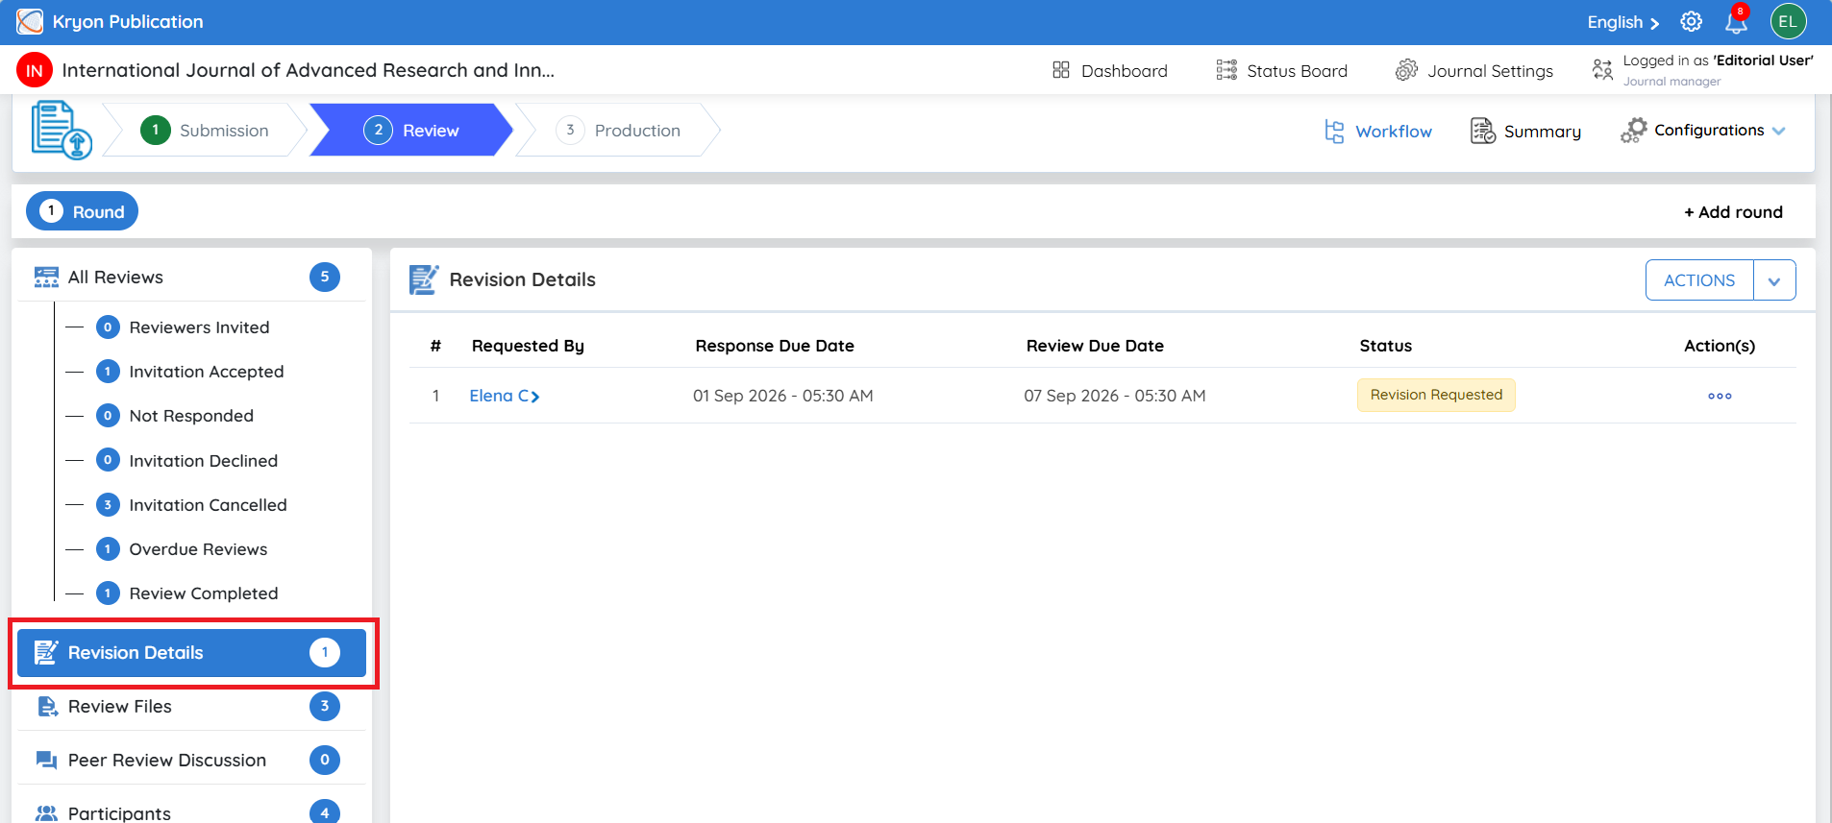Viewport: 1832px width, 823px height.
Task: Click the user role switch icon
Action: pyautogui.click(x=1602, y=69)
